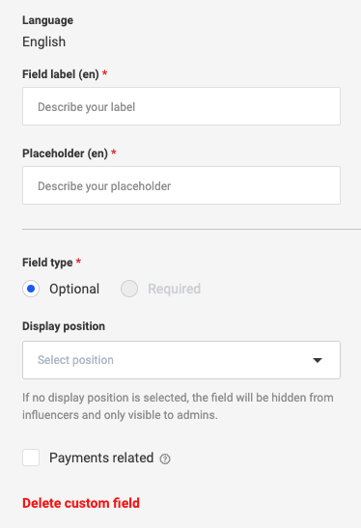Screen dimensions: 361x528
Task: Click the "Language" heading
Action: pyautogui.click(x=48, y=20)
